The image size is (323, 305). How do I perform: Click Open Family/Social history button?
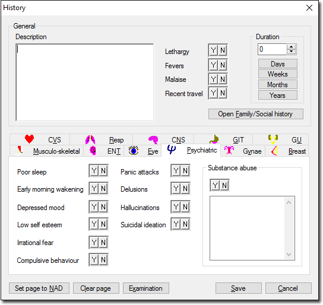(256, 114)
